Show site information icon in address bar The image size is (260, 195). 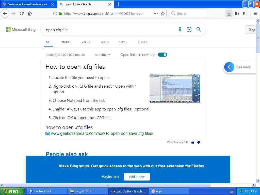click(x=55, y=14)
